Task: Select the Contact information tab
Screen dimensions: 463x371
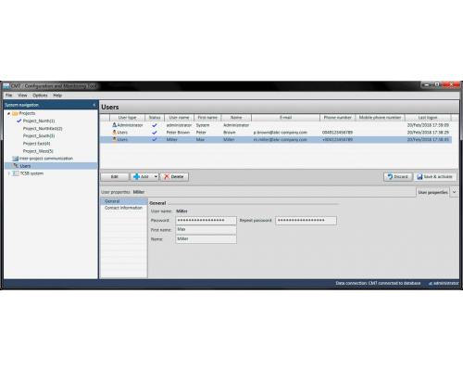Action: pyautogui.click(x=123, y=208)
